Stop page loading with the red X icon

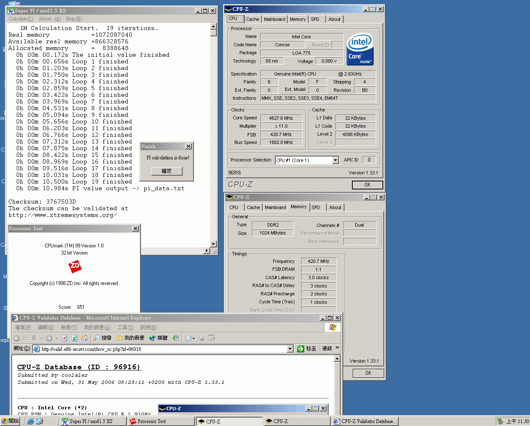(x=64, y=338)
